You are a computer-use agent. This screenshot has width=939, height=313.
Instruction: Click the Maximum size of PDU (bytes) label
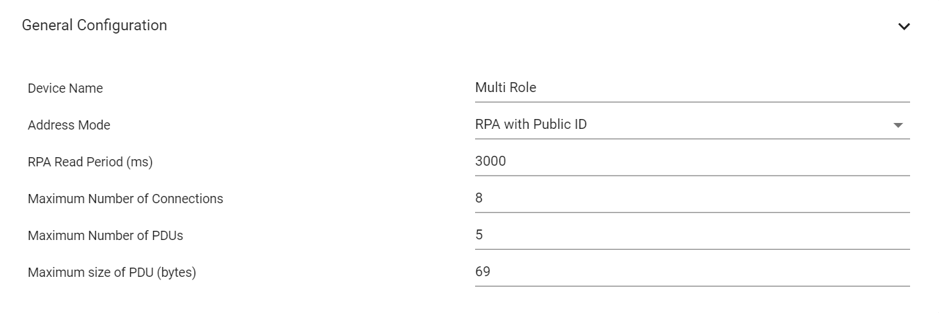pyautogui.click(x=112, y=272)
